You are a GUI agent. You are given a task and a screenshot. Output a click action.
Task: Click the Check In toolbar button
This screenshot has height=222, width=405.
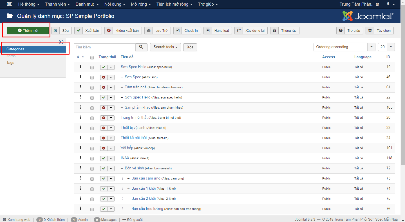pos(187,30)
